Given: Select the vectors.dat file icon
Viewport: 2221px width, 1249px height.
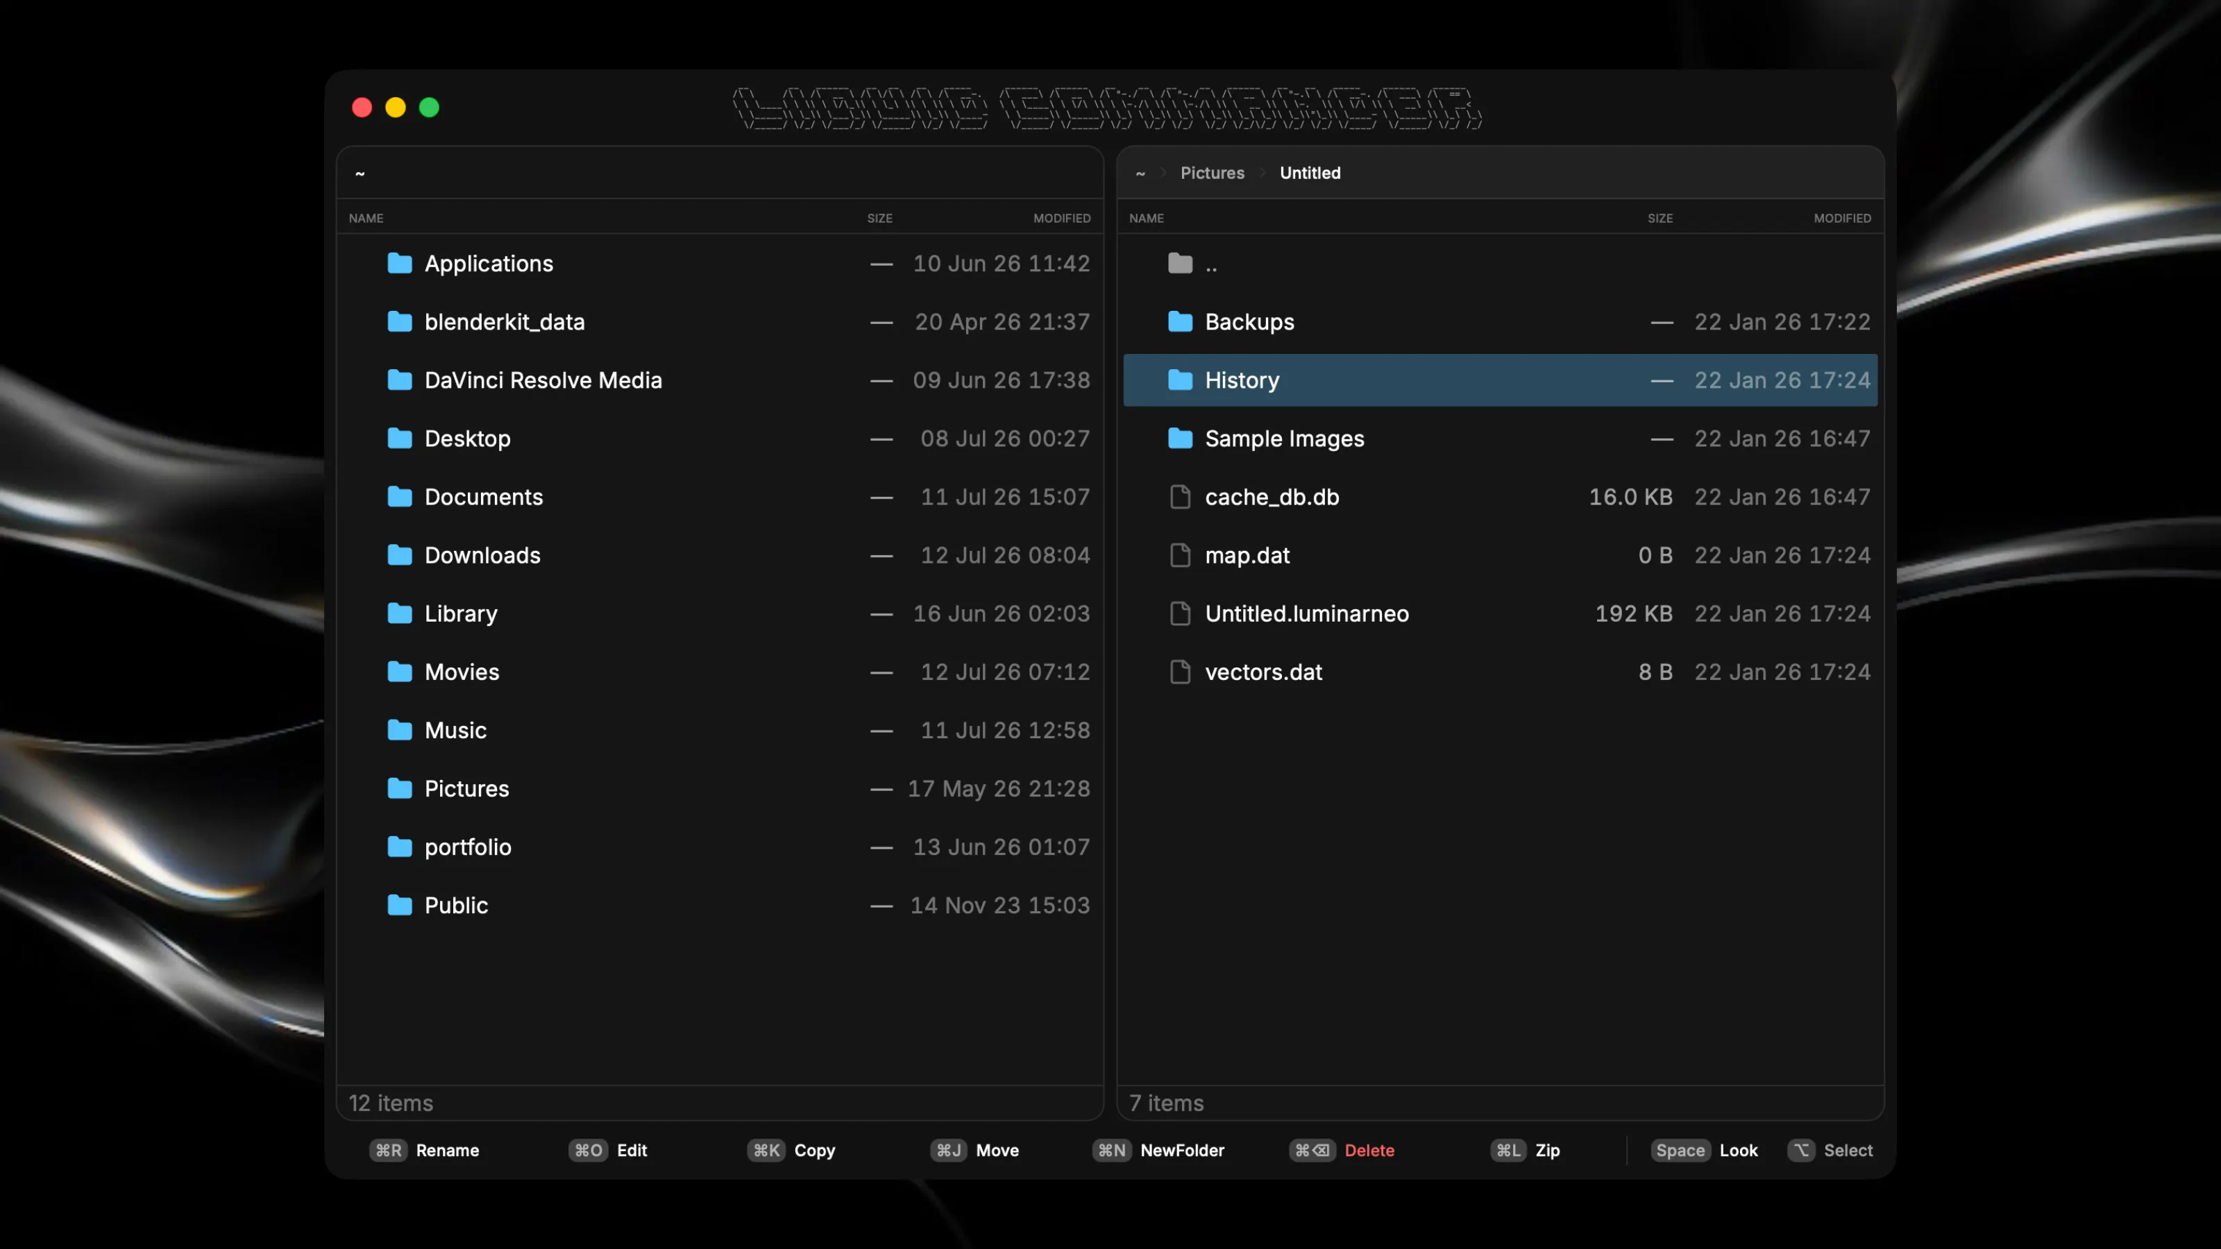Looking at the screenshot, I should [1181, 672].
